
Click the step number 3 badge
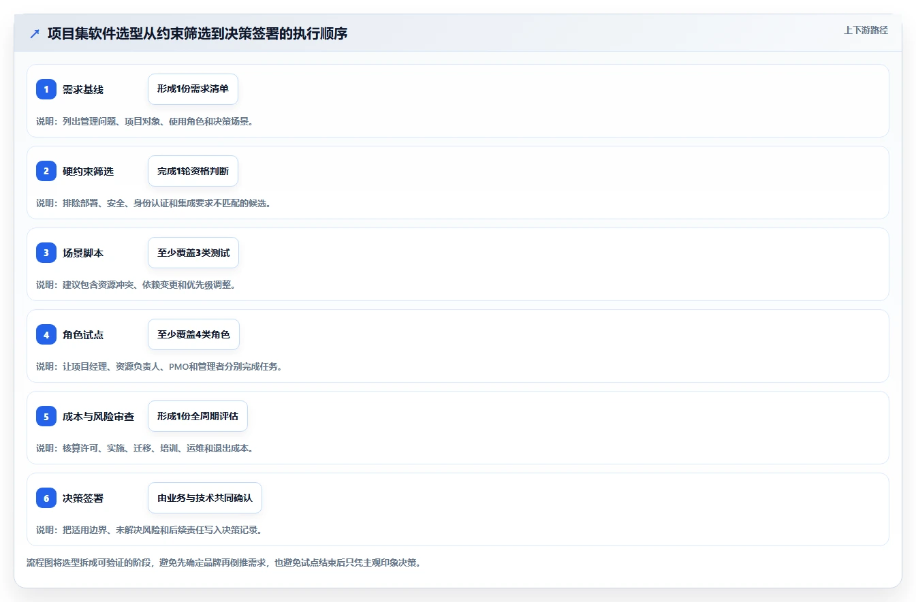point(46,253)
